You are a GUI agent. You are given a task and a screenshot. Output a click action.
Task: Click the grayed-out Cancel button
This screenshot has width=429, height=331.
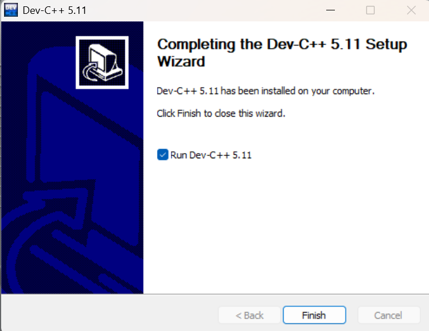389,315
